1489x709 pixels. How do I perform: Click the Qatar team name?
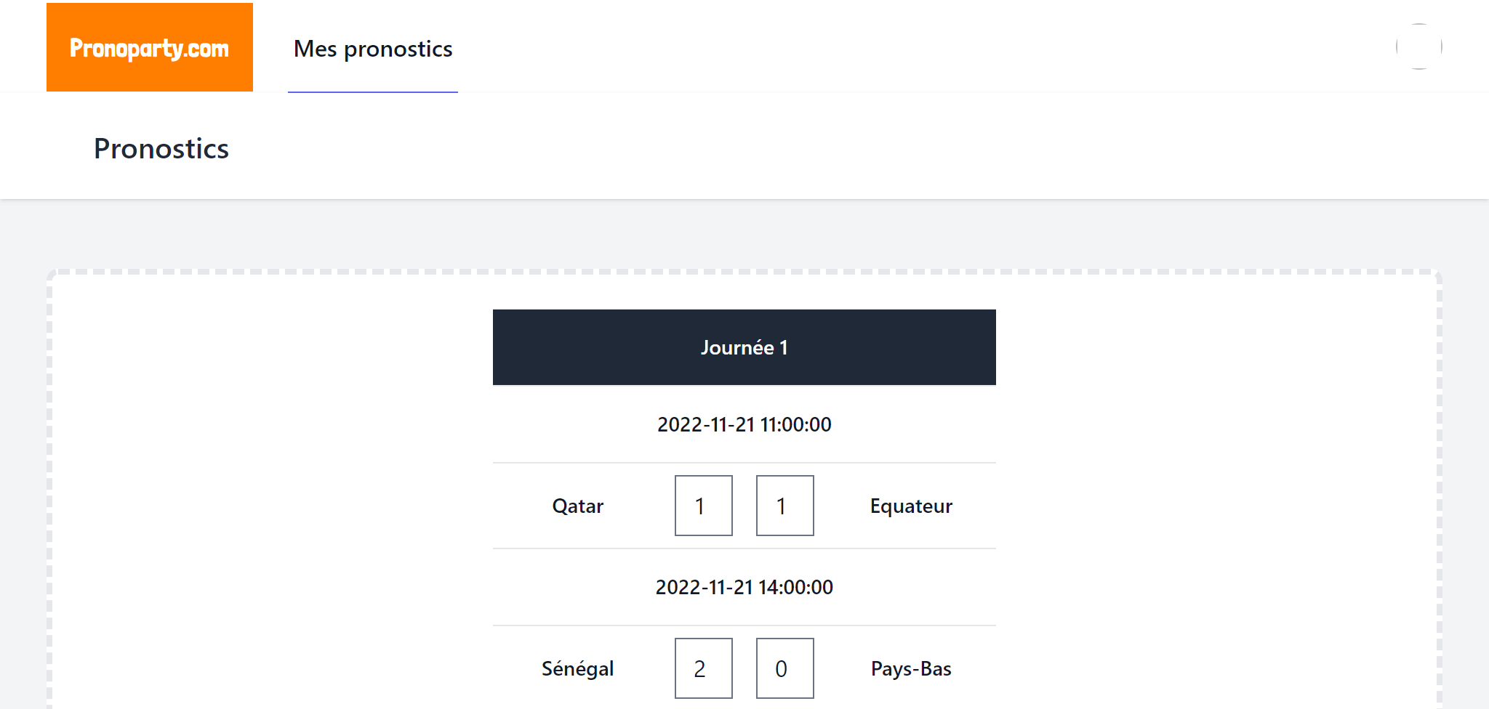(578, 506)
